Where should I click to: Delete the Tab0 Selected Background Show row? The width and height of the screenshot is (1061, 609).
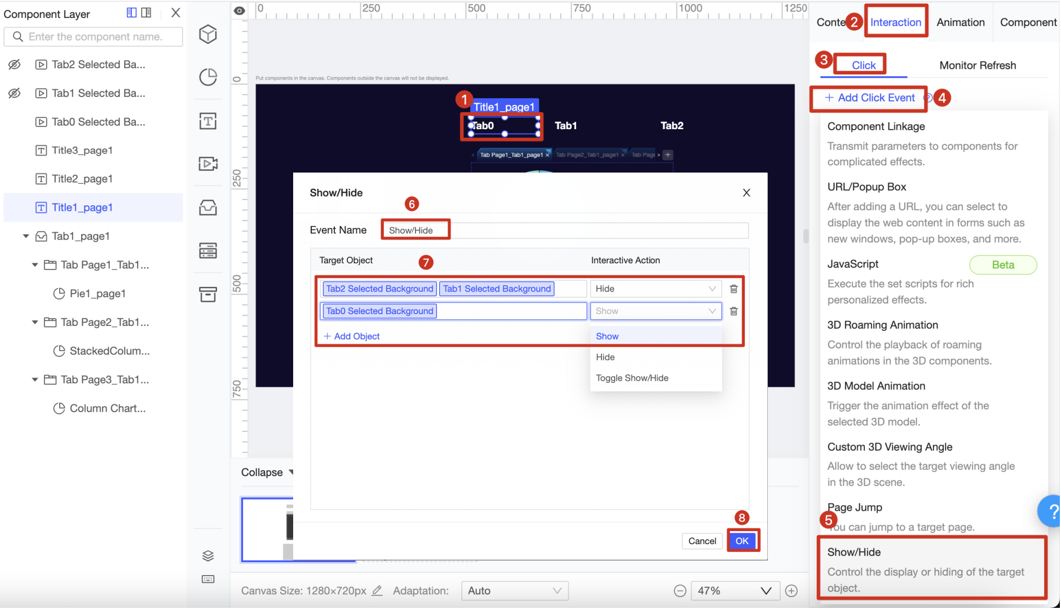[x=733, y=311]
